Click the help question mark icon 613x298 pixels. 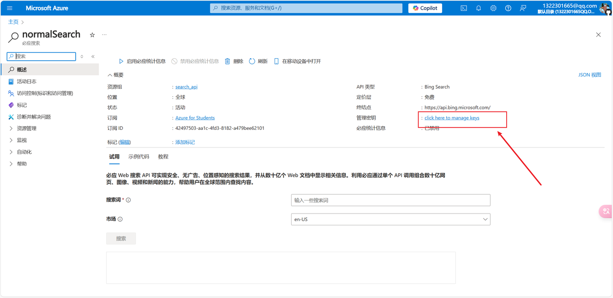[508, 8]
